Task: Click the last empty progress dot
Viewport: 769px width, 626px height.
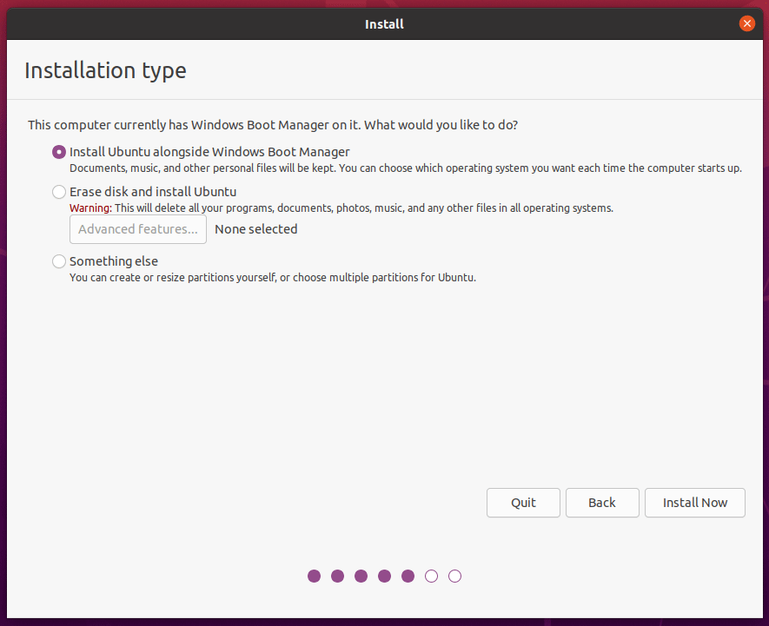Action: point(455,576)
